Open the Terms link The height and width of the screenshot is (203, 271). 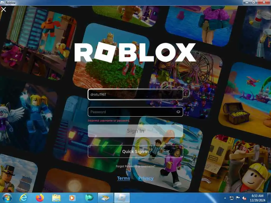click(x=123, y=178)
